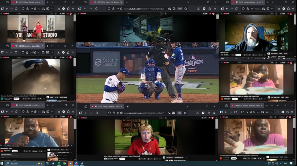This screenshot has width=297, height=166.
Task: Open Firefox account icon in Silent Hill window
Action: tap(204, 8)
